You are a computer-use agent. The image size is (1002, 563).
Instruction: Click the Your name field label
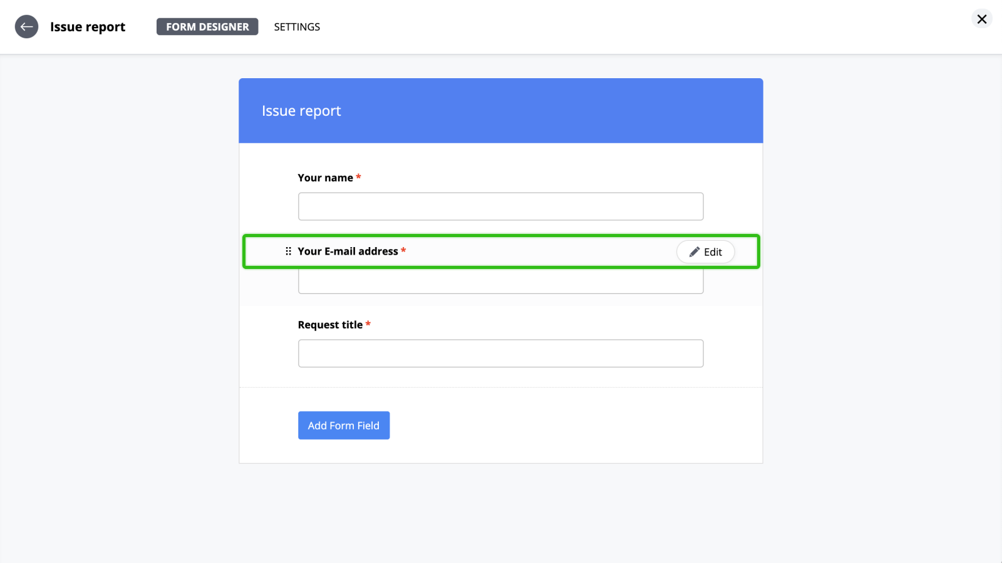[x=325, y=178]
